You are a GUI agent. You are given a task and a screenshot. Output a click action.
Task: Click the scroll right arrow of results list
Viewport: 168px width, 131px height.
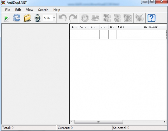165,122
